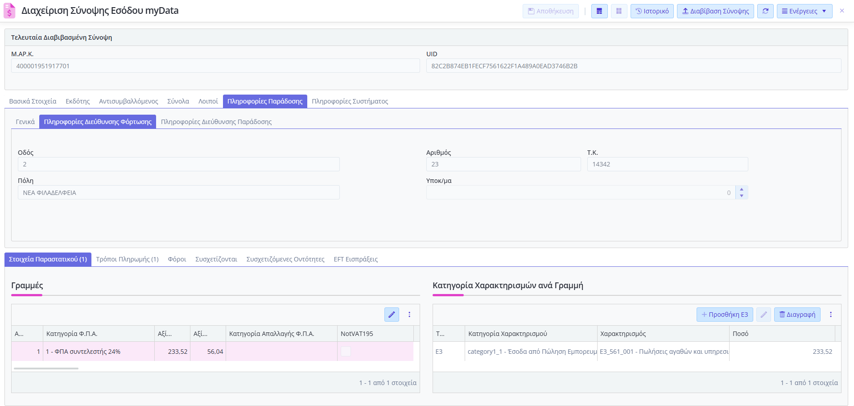Open the EFT Εισπράξεις tab
Viewport: 854px width, 406px height.
tap(356, 259)
